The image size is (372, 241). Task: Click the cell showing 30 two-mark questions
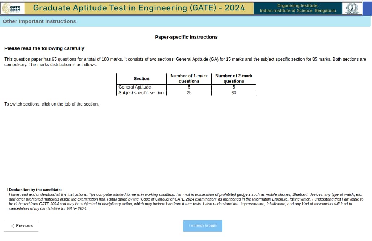pyautogui.click(x=234, y=92)
